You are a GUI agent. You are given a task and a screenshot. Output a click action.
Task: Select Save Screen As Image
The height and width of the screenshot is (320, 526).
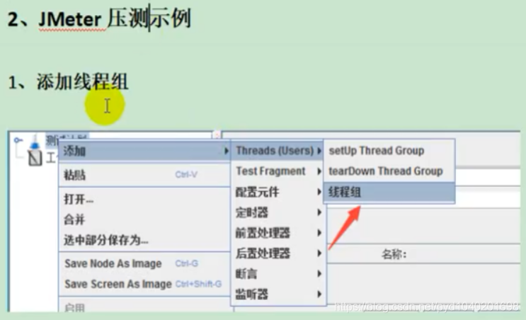(x=144, y=284)
